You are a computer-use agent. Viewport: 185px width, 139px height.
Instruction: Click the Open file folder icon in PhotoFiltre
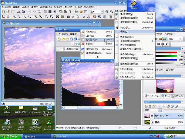8,12
